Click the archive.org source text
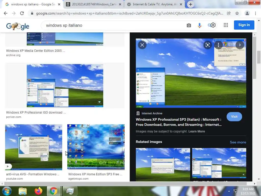This screenshot has width=261, height=196. [x=13, y=55]
